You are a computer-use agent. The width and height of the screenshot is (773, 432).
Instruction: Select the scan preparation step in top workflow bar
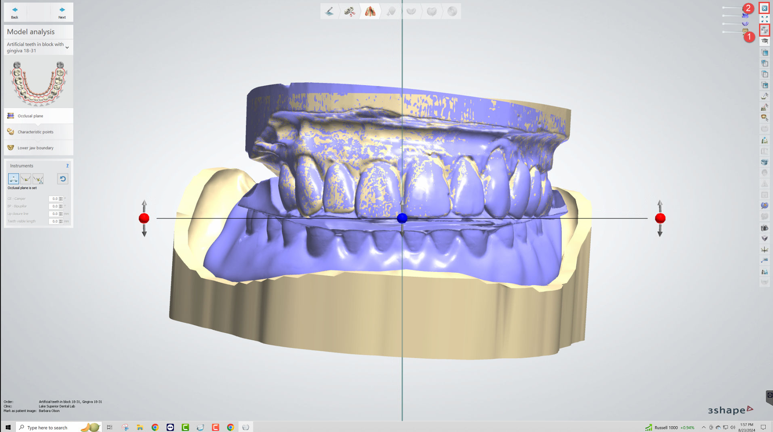(350, 11)
